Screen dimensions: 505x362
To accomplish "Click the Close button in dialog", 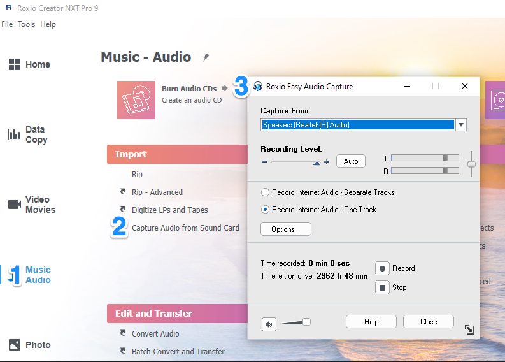I will 429,322.
